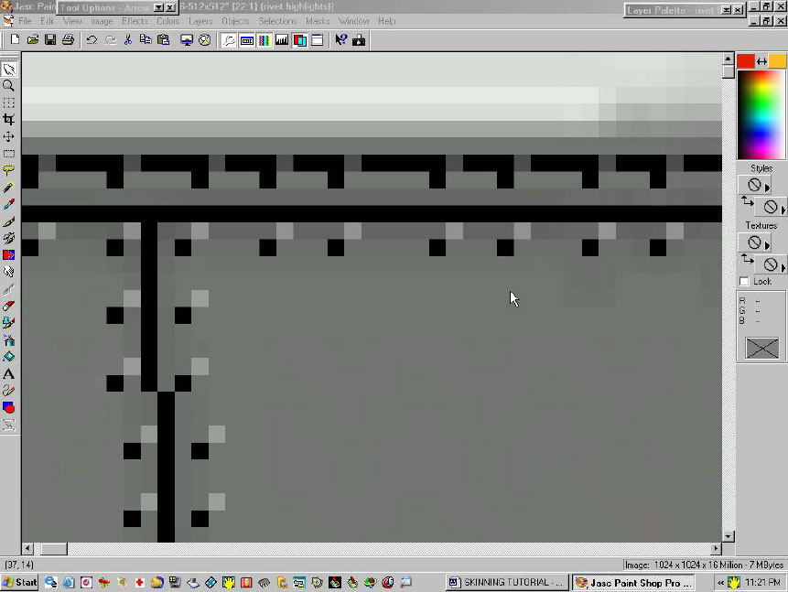The height and width of the screenshot is (592, 788).
Task: Print the image from toolbar
Action: click(69, 39)
